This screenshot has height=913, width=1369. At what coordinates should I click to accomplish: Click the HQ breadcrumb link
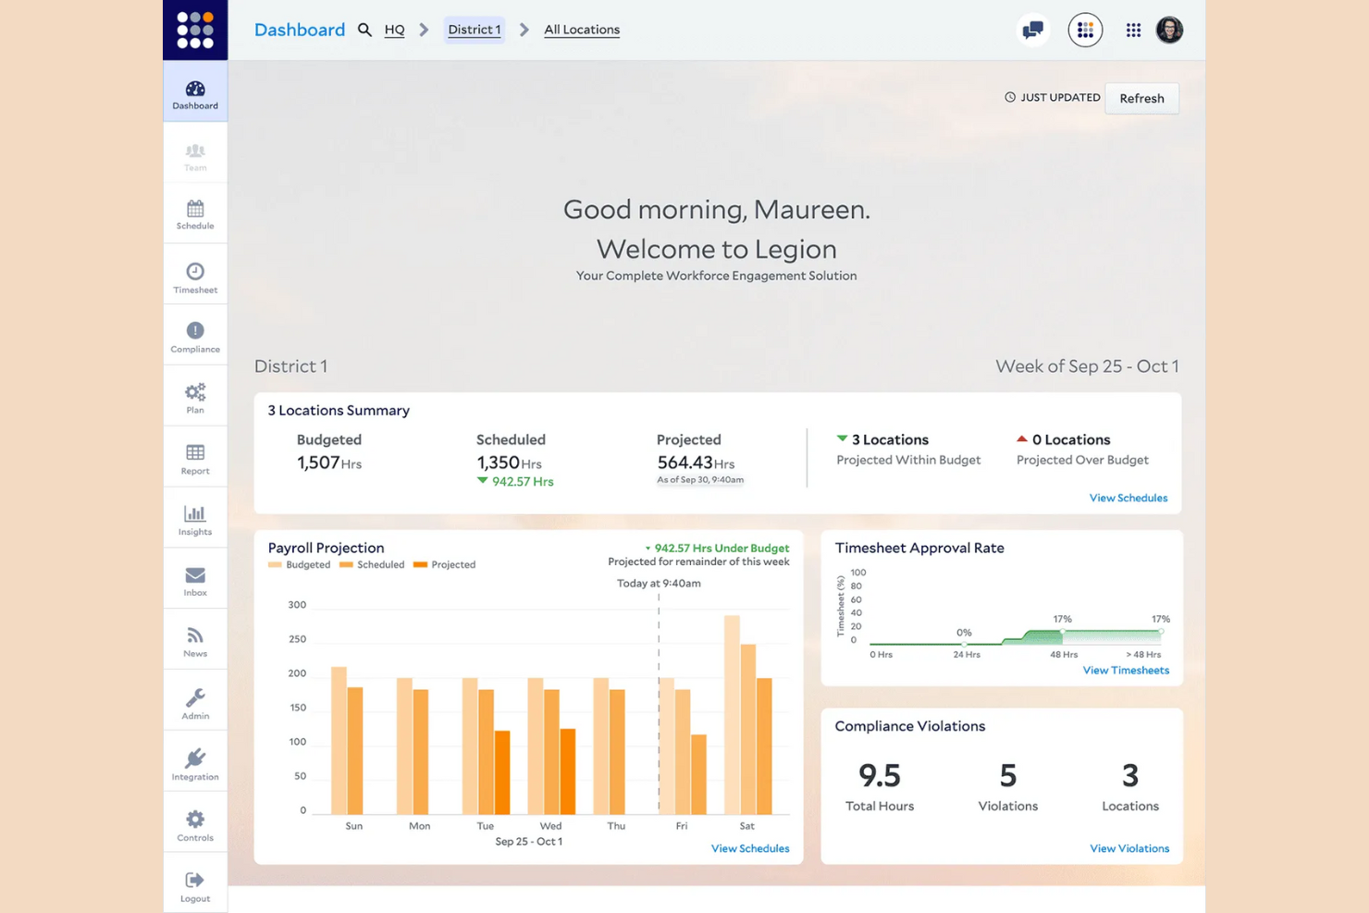394,30
